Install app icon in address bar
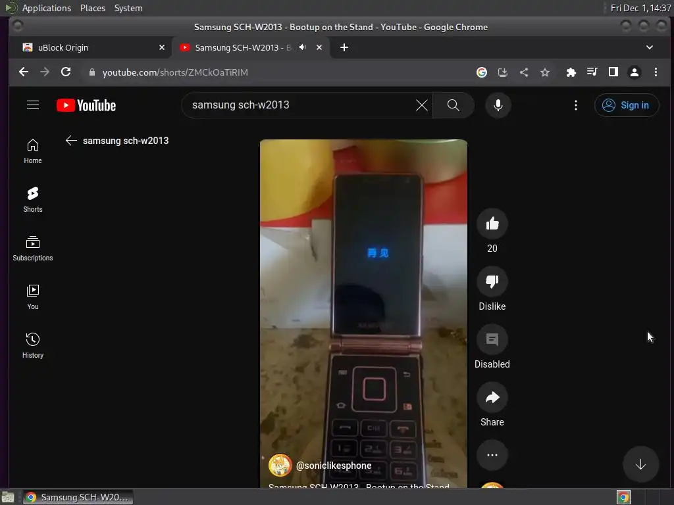The image size is (674, 505). (x=502, y=72)
